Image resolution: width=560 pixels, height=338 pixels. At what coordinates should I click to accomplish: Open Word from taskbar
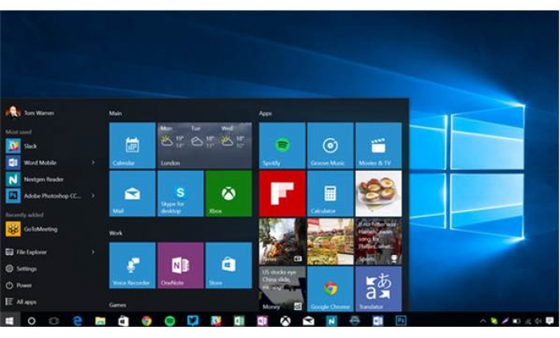click(378, 321)
